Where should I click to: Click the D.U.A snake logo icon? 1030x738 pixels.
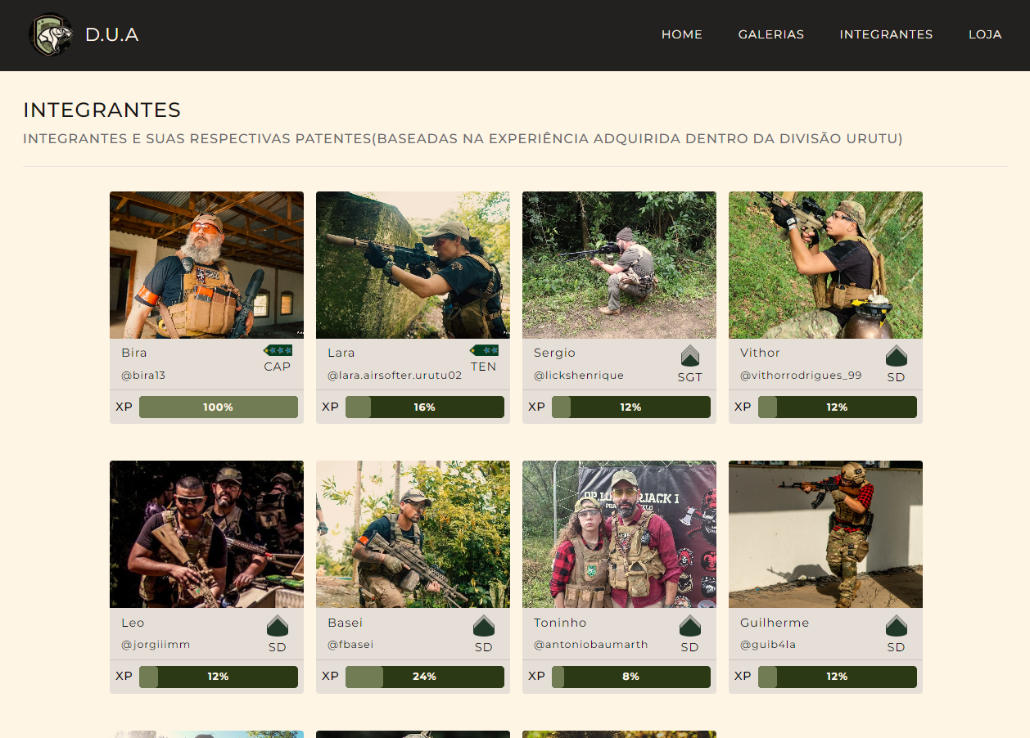coord(50,35)
